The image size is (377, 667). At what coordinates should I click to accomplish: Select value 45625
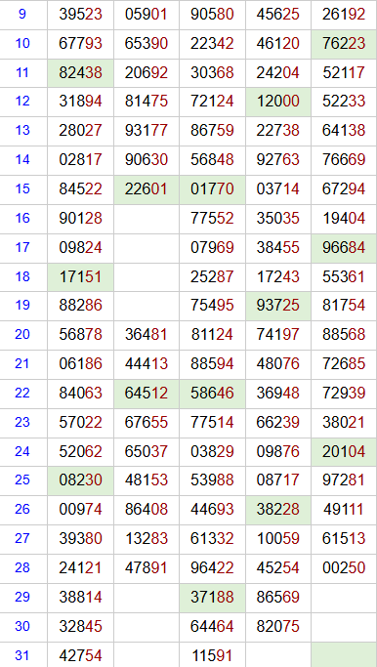(277, 15)
